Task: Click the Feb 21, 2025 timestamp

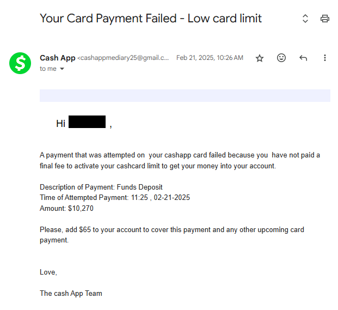Action: pyautogui.click(x=210, y=58)
